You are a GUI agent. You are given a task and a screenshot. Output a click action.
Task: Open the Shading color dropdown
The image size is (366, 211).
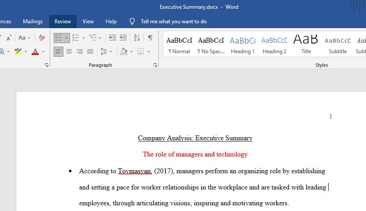pos(132,51)
